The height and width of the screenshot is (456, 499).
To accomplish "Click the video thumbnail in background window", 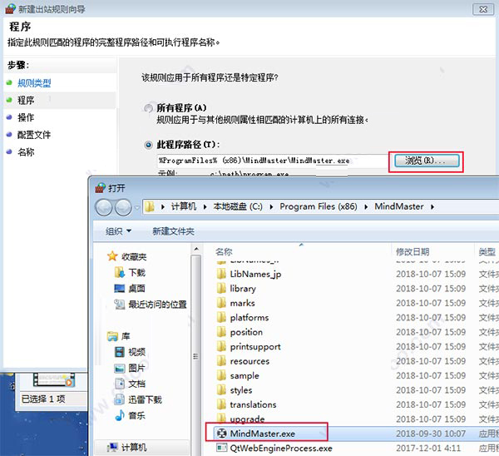I will click(x=54, y=379).
